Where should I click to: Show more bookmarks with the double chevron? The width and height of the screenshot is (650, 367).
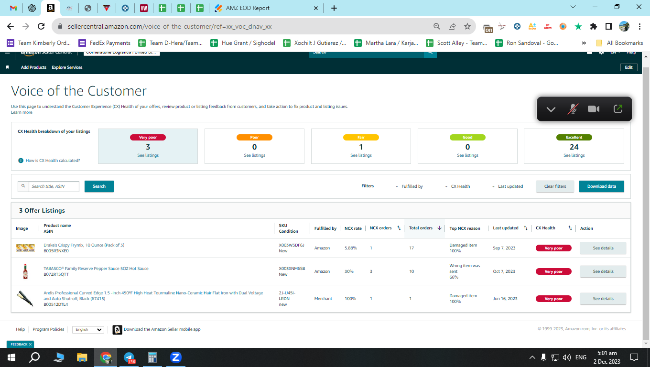click(584, 43)
